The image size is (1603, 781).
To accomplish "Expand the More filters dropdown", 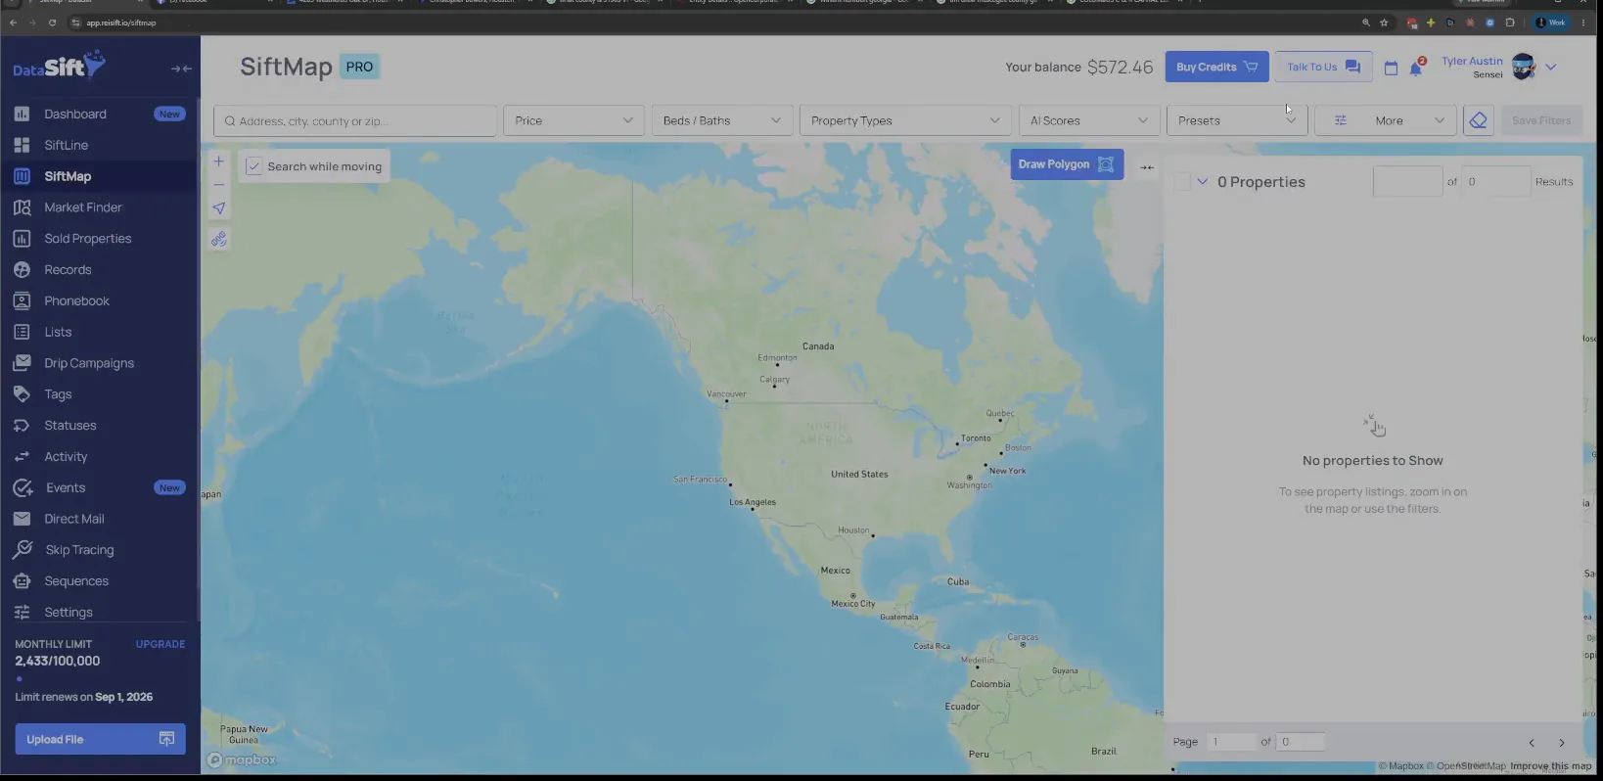I will pos(1385,120).
